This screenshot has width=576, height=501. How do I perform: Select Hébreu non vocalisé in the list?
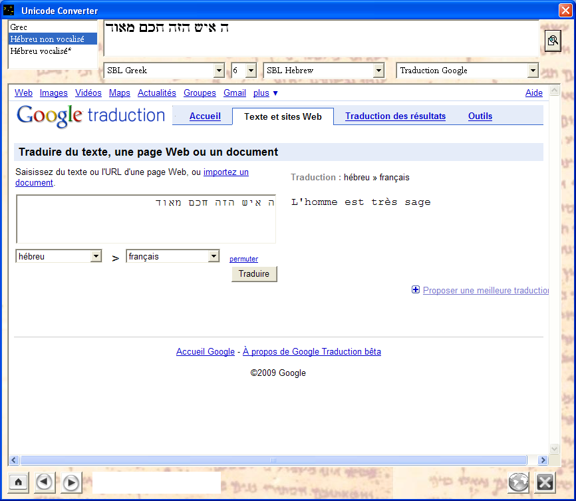[53, 39]
